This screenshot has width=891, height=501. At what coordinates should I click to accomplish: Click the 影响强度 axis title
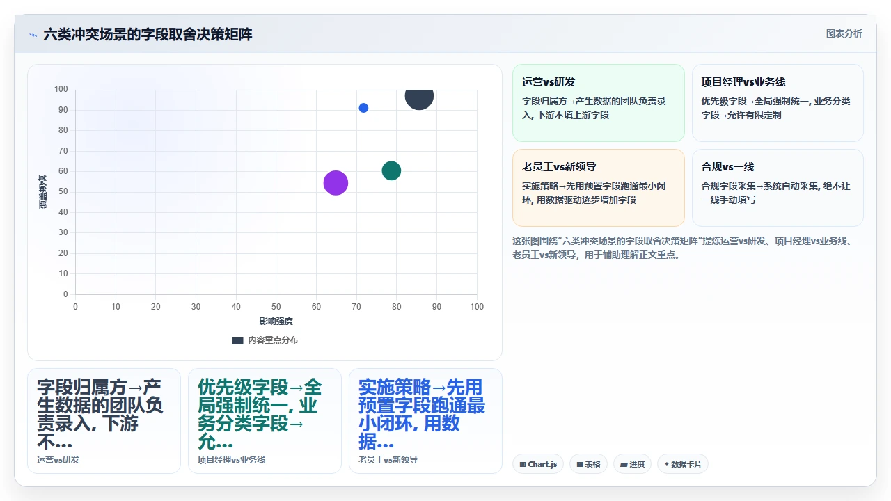[x=276, y=321]
